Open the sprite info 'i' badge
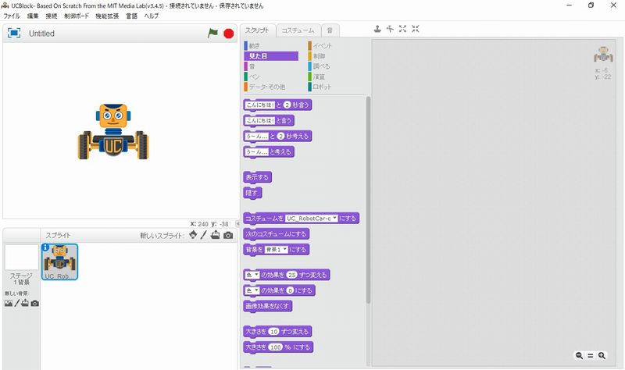The image size is (625, 370). (x=45, y=248)
